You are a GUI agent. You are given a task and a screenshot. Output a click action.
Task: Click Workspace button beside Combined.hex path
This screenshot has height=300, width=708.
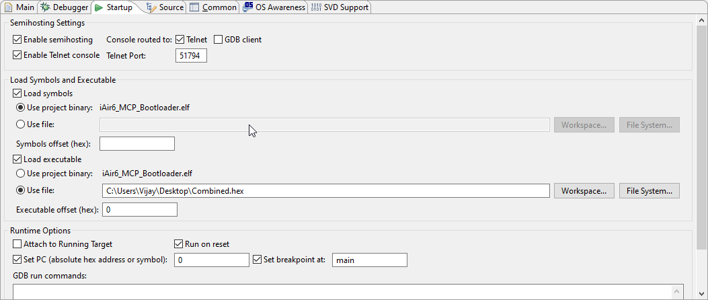click(584, 191)
